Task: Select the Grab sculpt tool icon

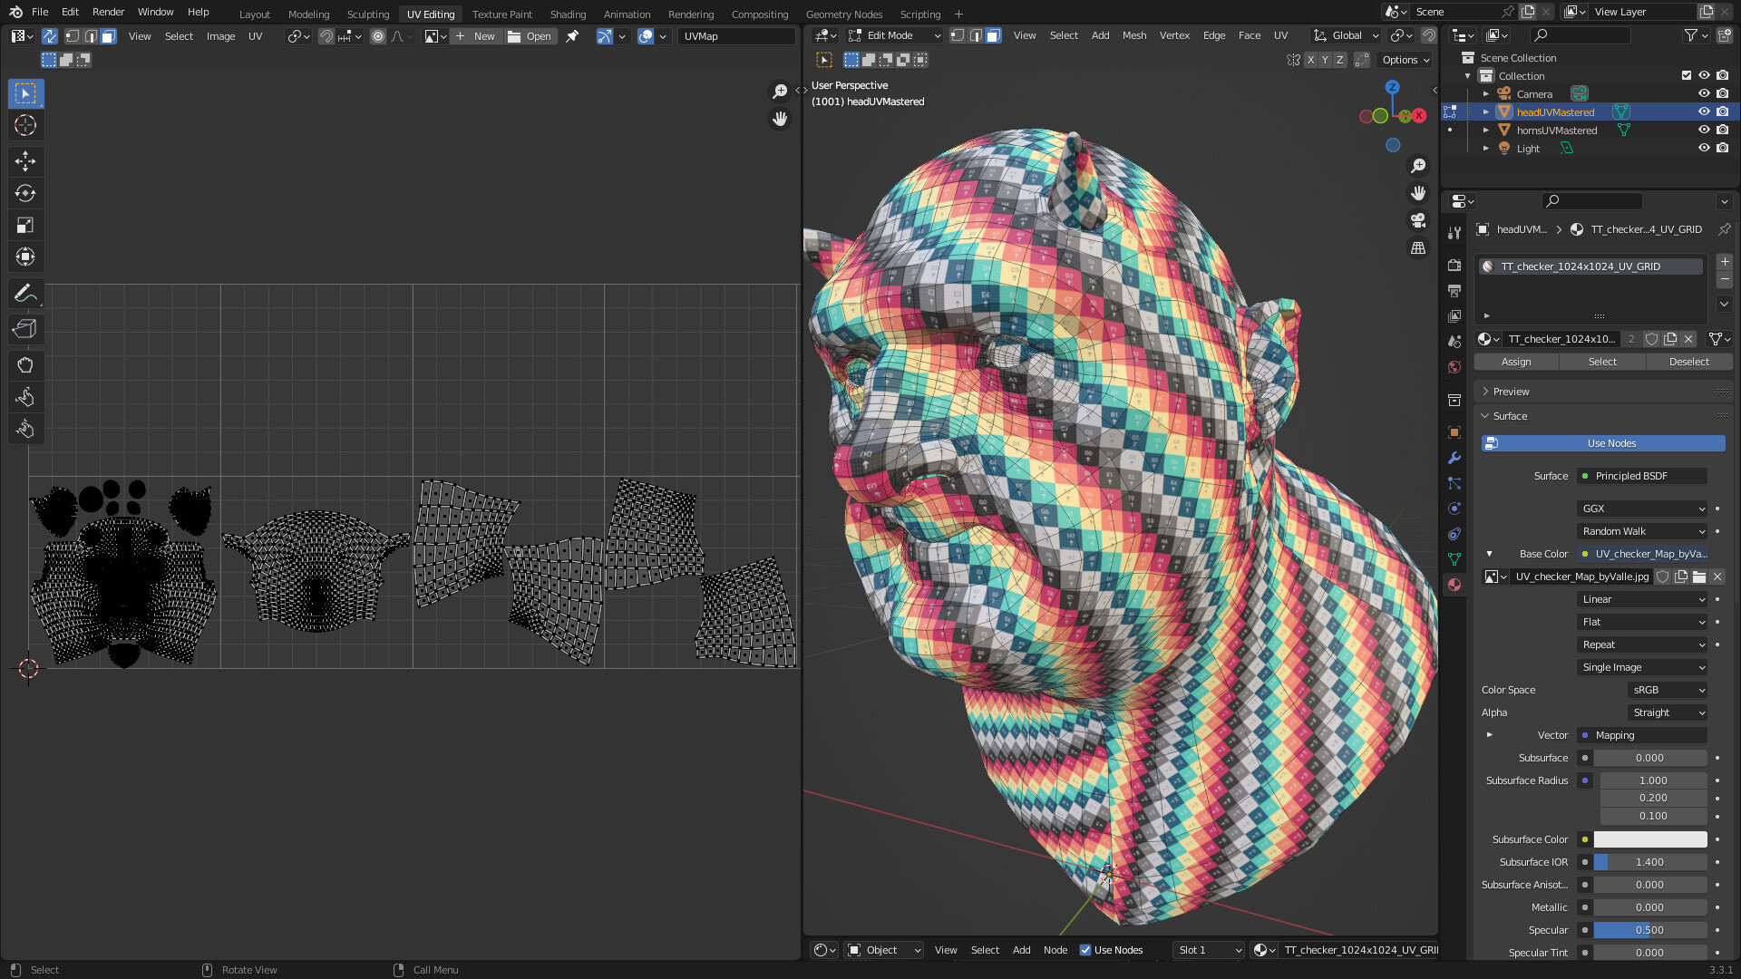Action: click(x=25, y=365)
